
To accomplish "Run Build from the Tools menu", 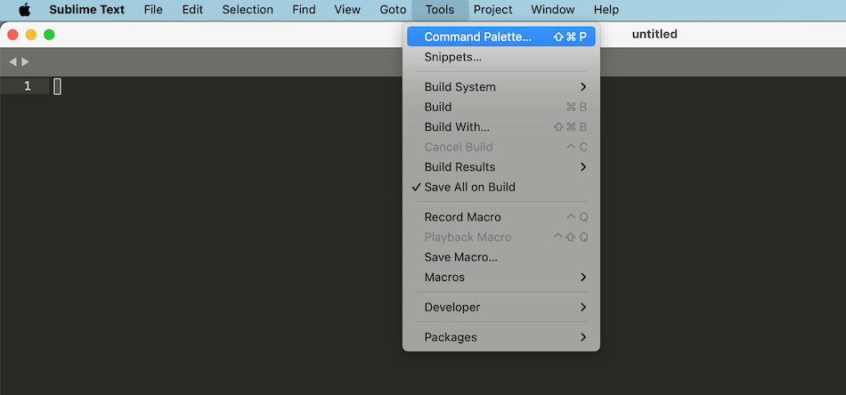I will 501,107.
